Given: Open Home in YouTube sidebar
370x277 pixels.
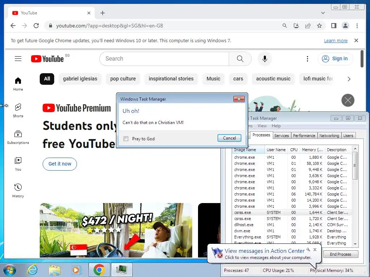Looking at the screenshot, I should click(x=18, y=84).
